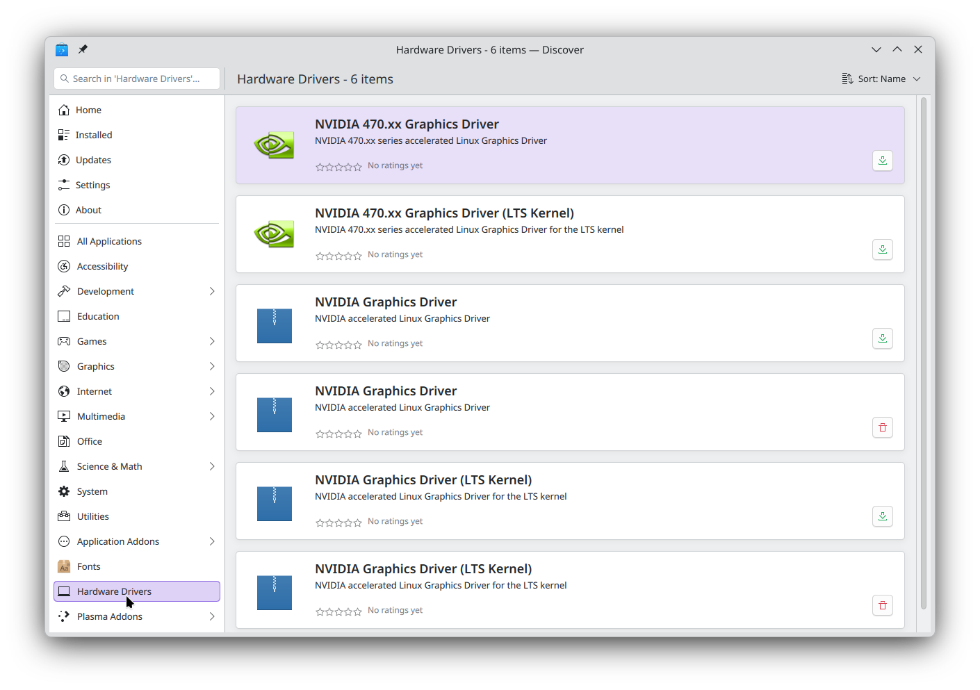This screenshot has width=980, height=690.
Task: Click the search field for Hardware Drivers
Action: click(x=137, y=79)
